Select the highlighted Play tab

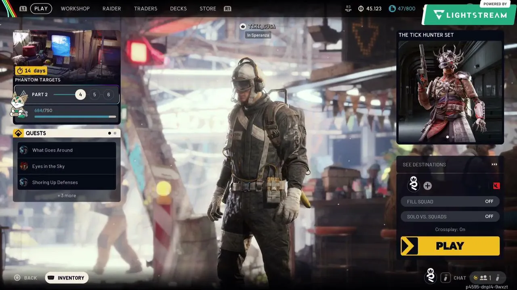(41, 8)
